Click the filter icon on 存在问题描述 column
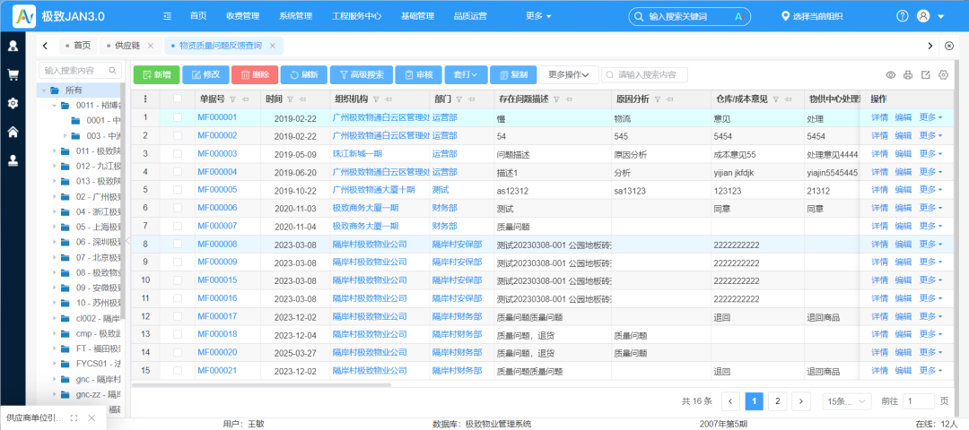Viewport: 969px width, 430px height. pos(556,99)
